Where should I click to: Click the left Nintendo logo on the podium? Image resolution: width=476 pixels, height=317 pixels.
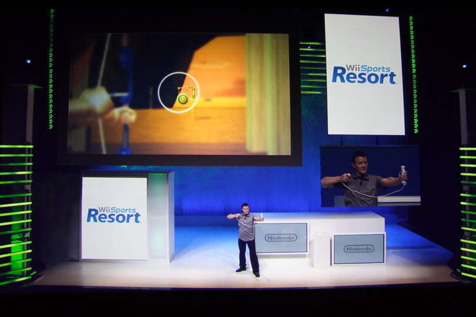[281, 238]
